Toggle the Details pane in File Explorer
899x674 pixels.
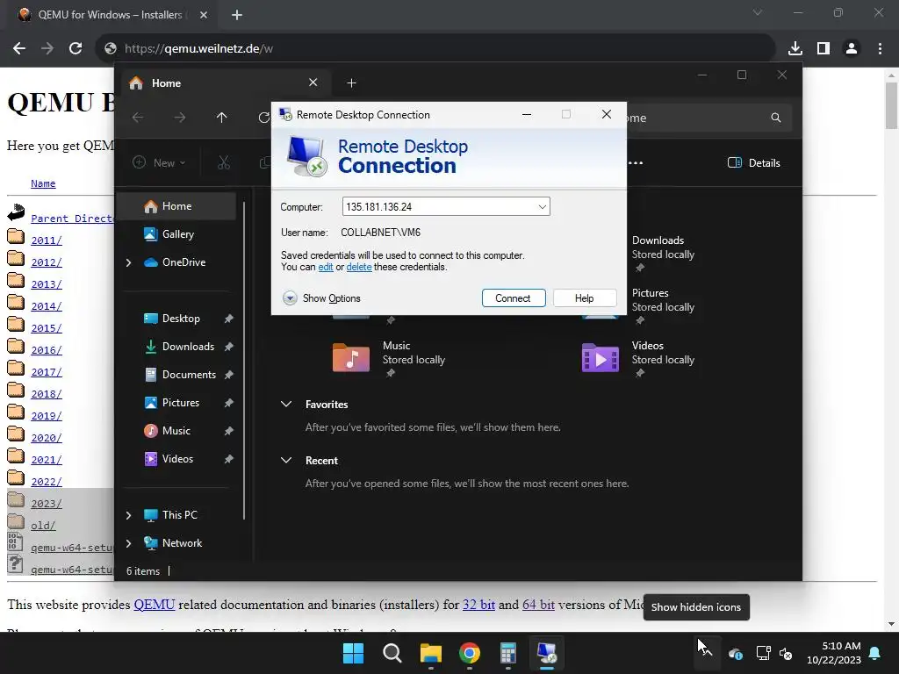coord(754,162)
